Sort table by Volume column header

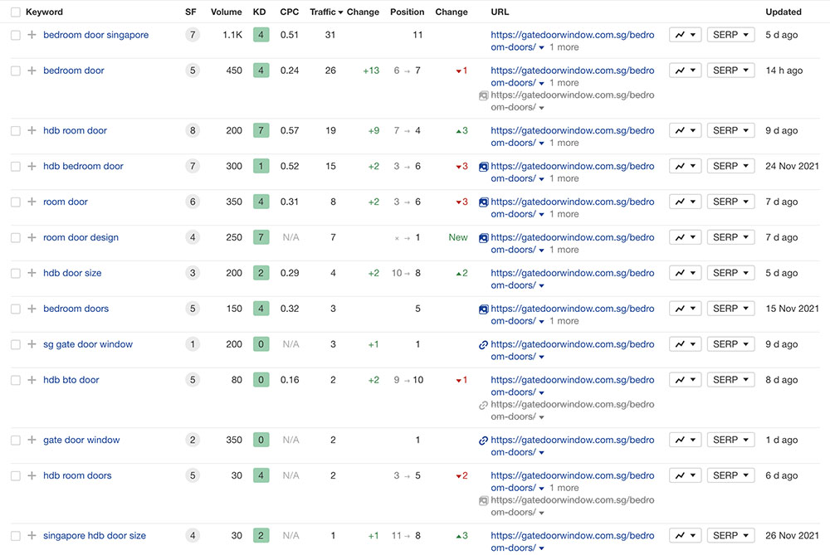coord(226,12)
